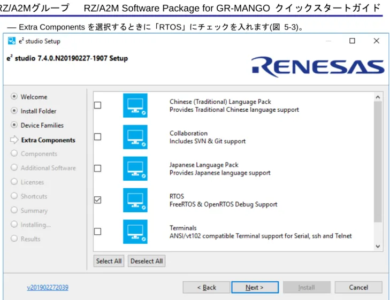
Task: Click the Japanese Language Pack icon
Action: [x=135, y=168]
